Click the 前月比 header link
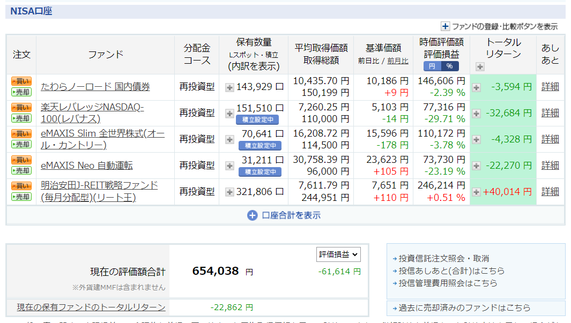Image resolution: width=571 pixels, height=323 pixels. [398, 61]
